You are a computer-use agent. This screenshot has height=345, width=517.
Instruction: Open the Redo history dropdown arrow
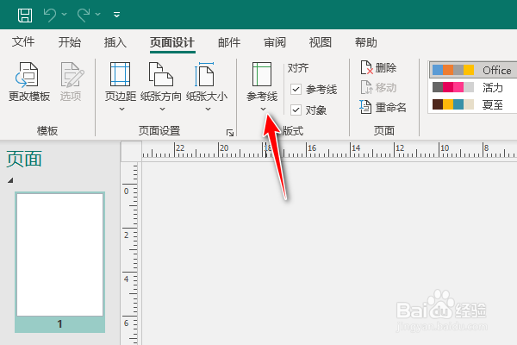(98, 15)
